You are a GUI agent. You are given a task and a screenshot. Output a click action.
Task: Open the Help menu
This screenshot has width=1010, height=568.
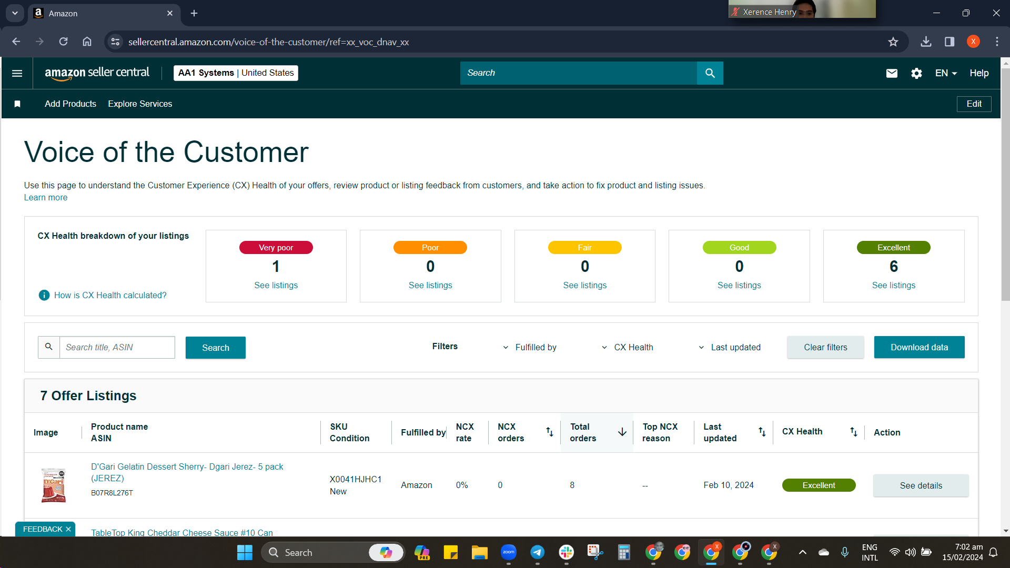coord(979,73)
